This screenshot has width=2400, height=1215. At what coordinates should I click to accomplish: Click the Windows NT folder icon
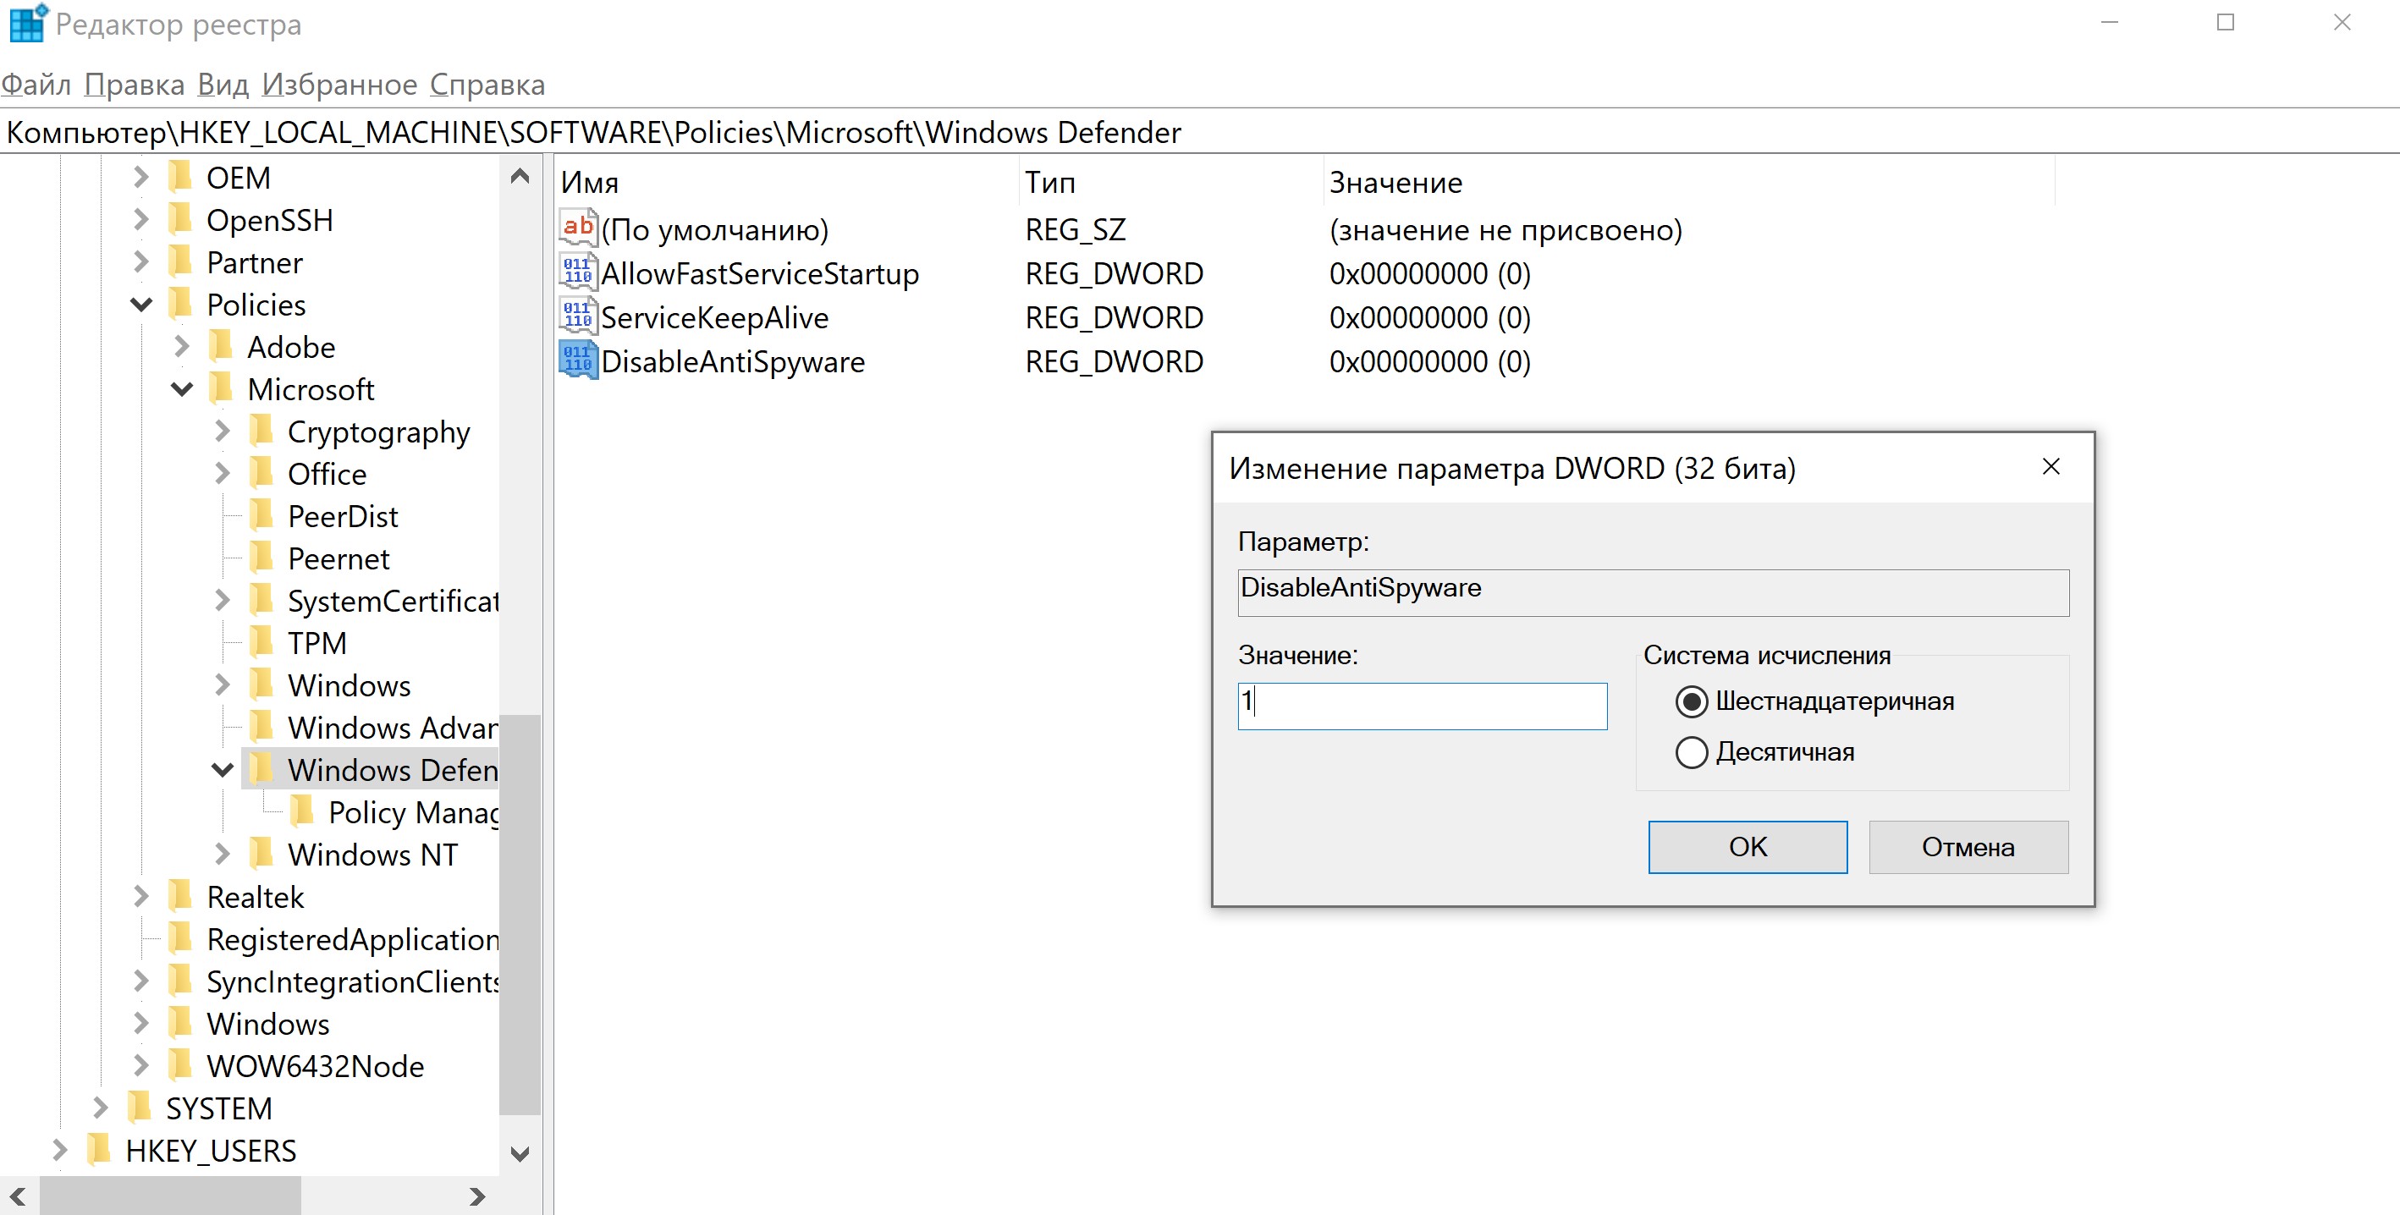pyautogui.click(x=262, y=854)
